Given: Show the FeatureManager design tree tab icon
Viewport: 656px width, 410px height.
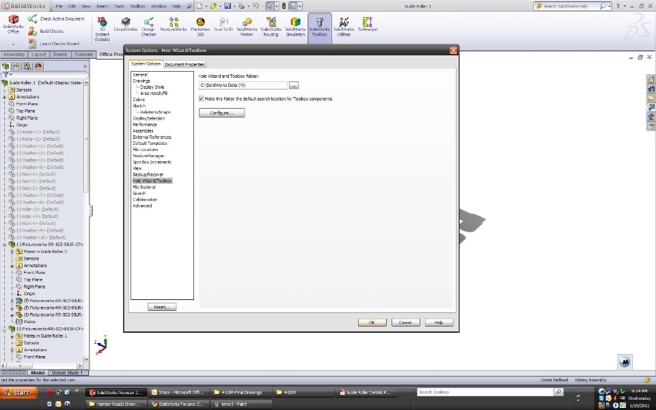Looking at the screenshot, I should click(5, 66).
